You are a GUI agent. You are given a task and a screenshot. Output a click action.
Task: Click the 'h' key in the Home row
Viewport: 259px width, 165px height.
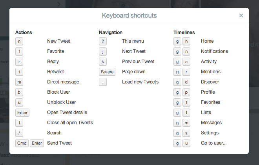[x=186, y=41]
